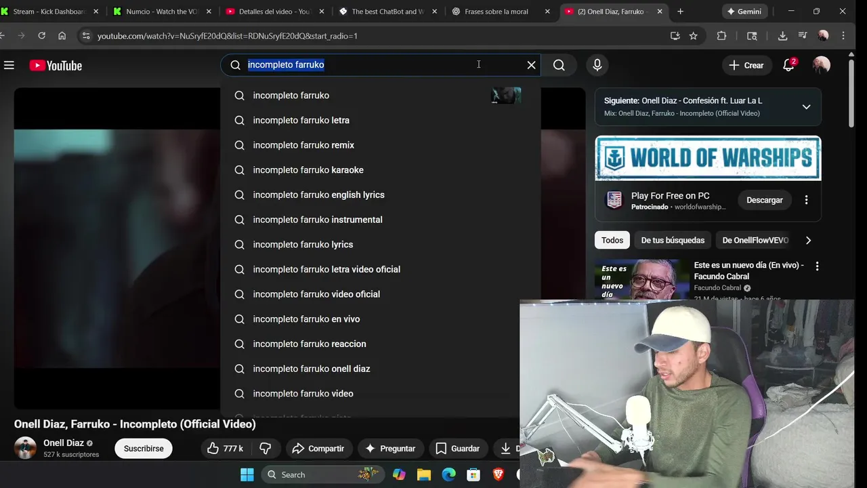Click thumbnail beside first incompleto farruko suggestion

[x=506, y=96]
